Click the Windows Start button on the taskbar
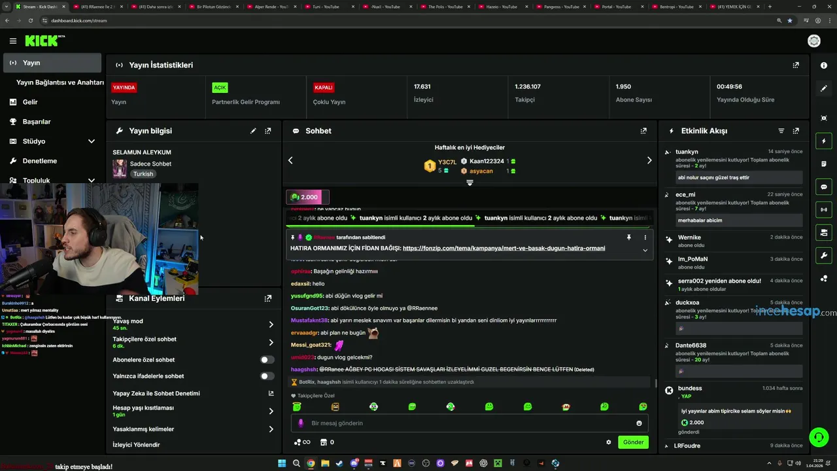 (282, 463)
